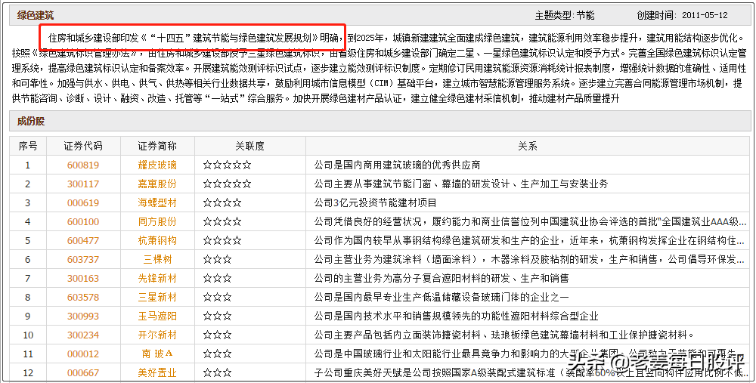Click three-star rating for 美好置业

pyautogui.click(x=218, y=373)
